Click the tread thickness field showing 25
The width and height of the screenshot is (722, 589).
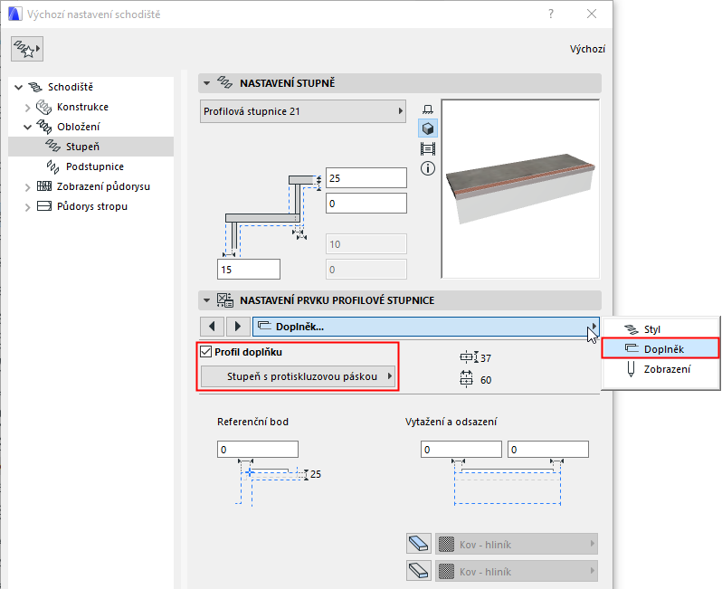366,177
